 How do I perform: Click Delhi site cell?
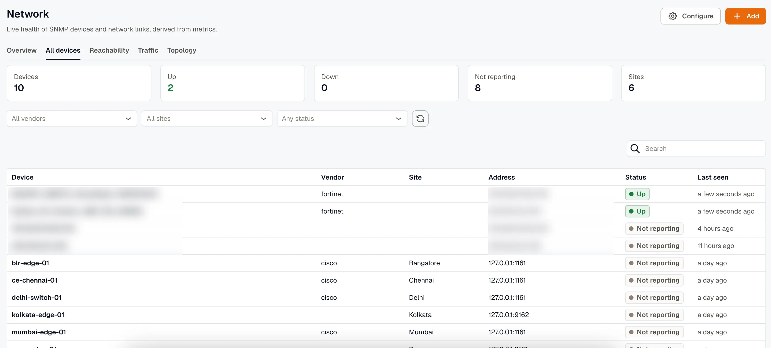coord(417,298)
